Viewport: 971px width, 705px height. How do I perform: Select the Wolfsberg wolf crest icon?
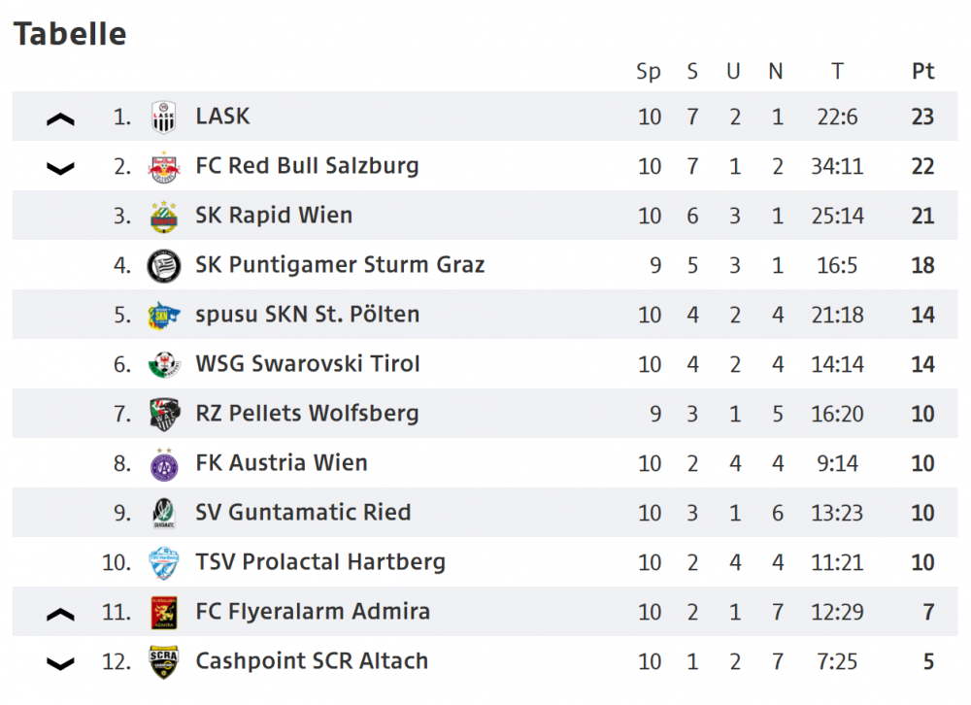pyautogui.click(x=165, y=415)
